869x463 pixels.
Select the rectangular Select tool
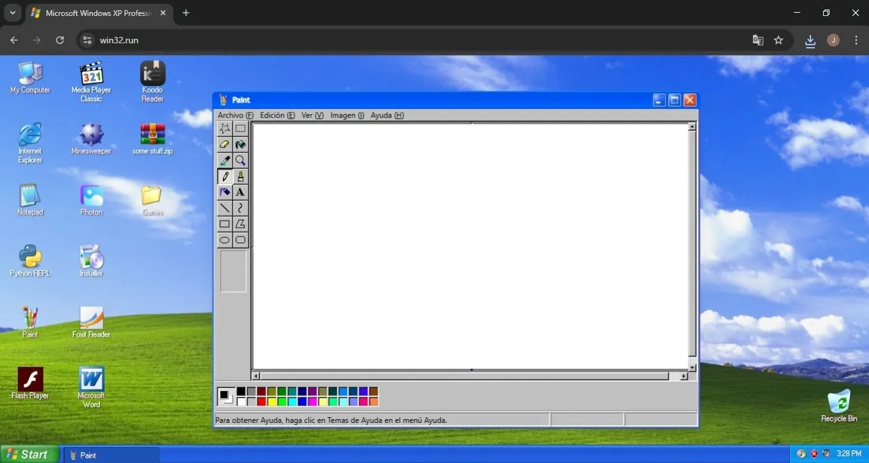click(240, 128)
